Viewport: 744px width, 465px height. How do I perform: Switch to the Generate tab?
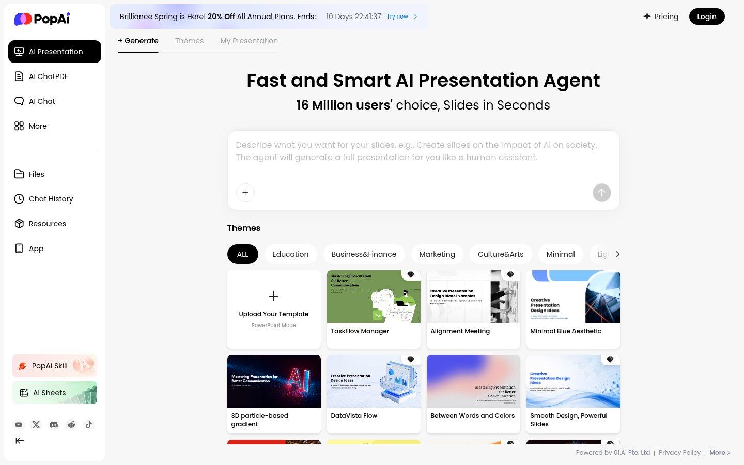(x=138, y=41)
